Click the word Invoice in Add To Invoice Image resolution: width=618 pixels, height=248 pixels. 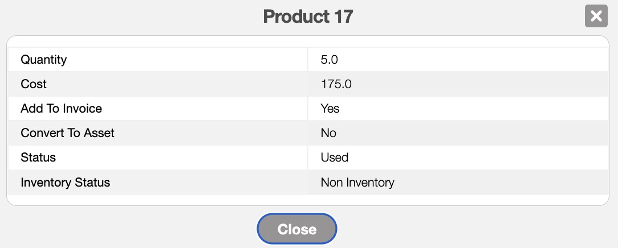[x=83, y=108]
